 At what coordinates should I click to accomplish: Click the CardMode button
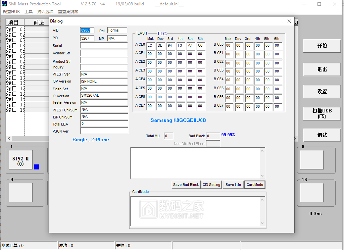coord(255,185)
